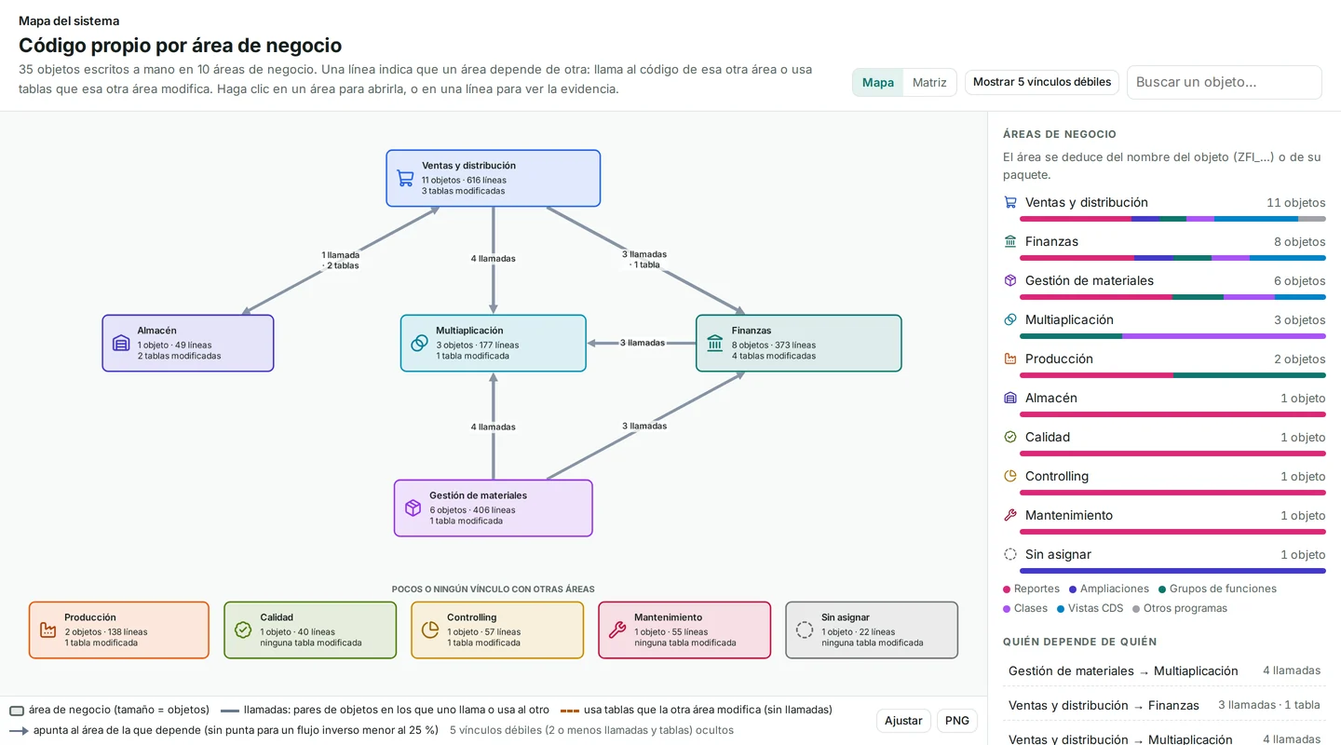1341x745 pixels.
Task: Click the linked-rings icon in the Multiaplicación map node
Action: tap(419, 343)
